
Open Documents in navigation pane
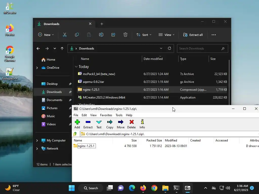[x=54, y=100]
